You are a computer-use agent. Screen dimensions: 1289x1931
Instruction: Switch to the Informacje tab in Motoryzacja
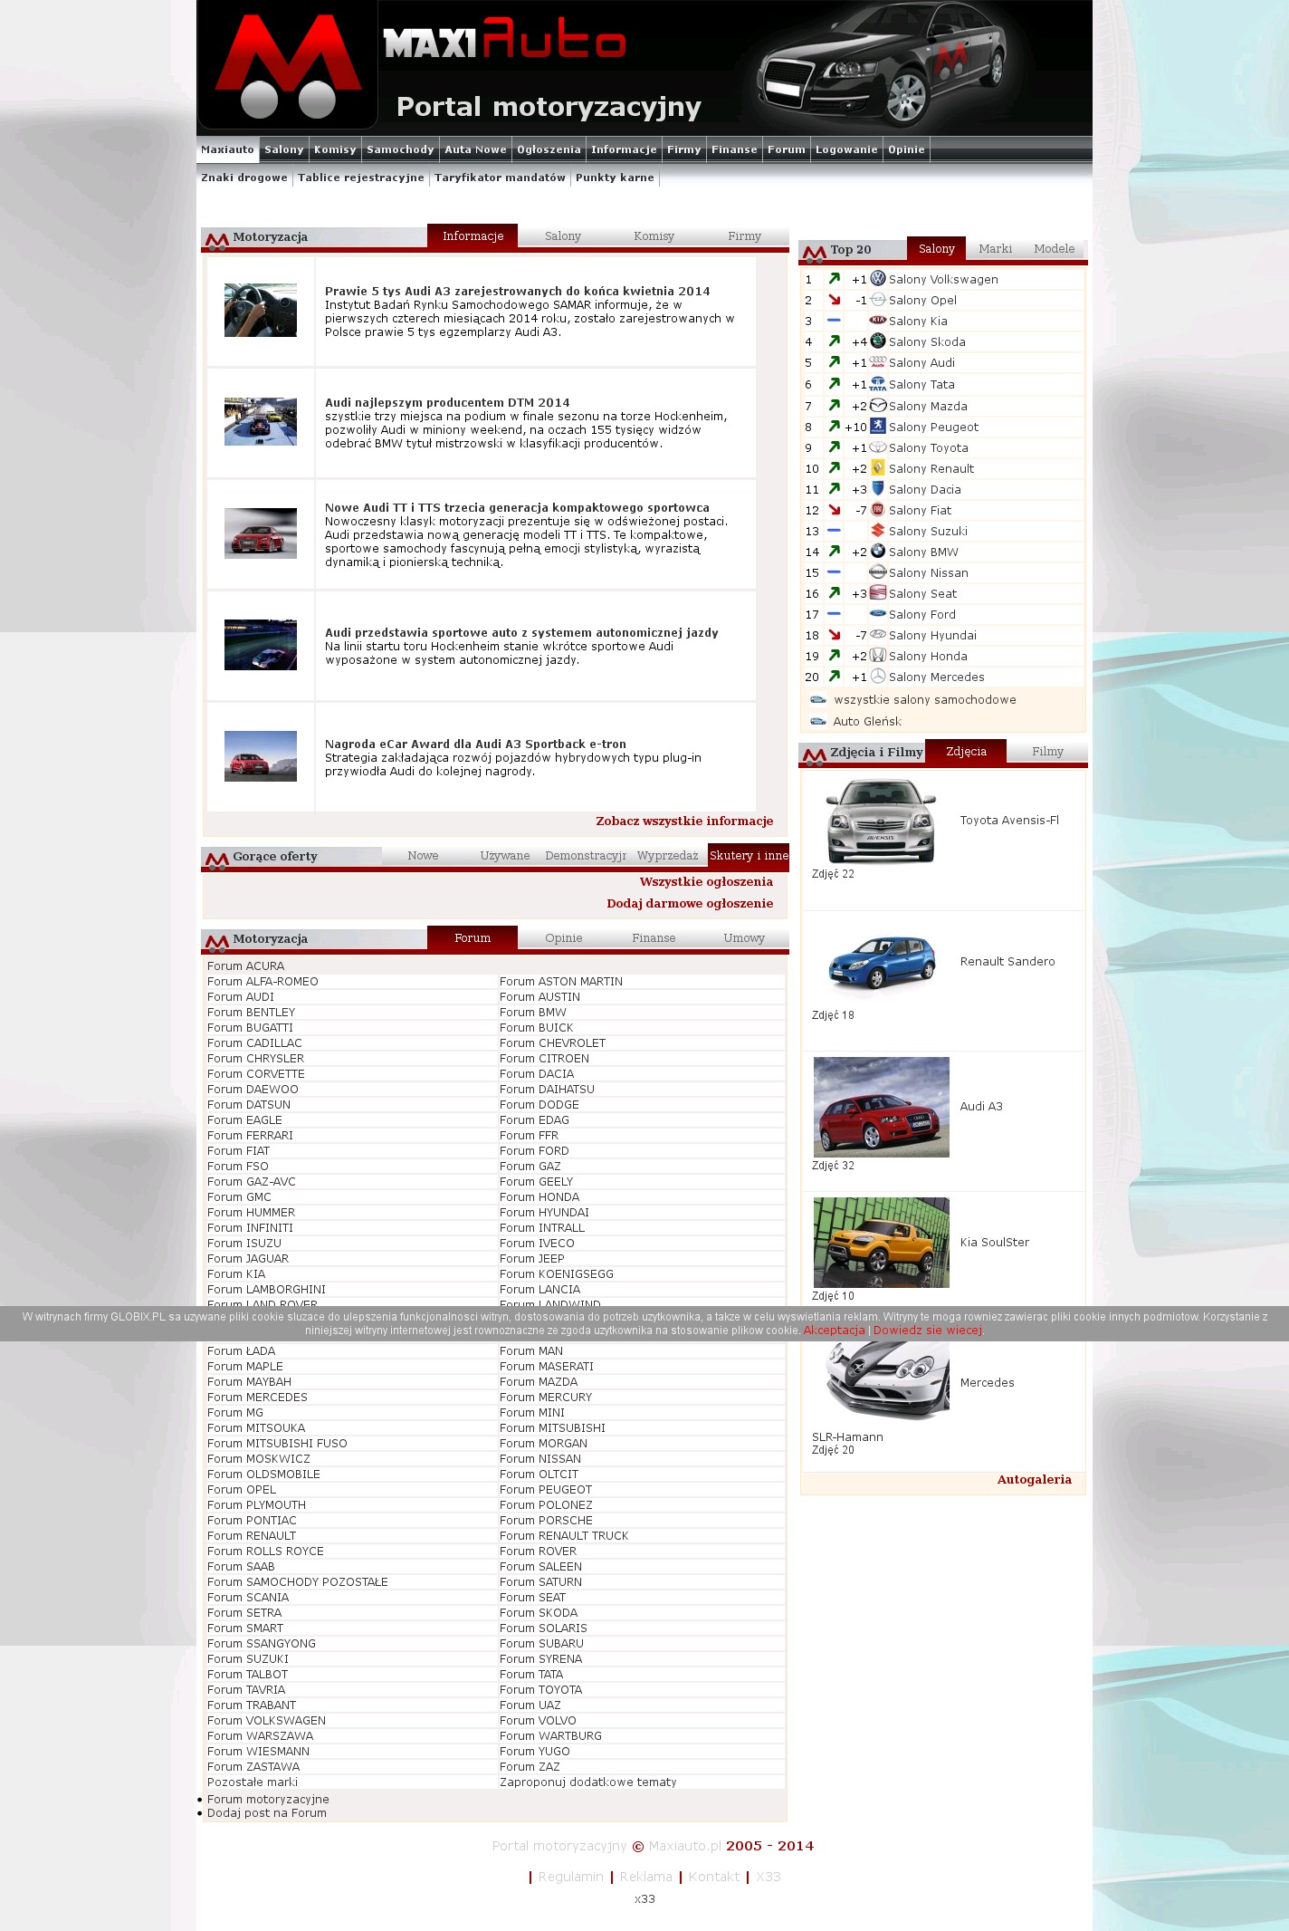coord(473,235)
